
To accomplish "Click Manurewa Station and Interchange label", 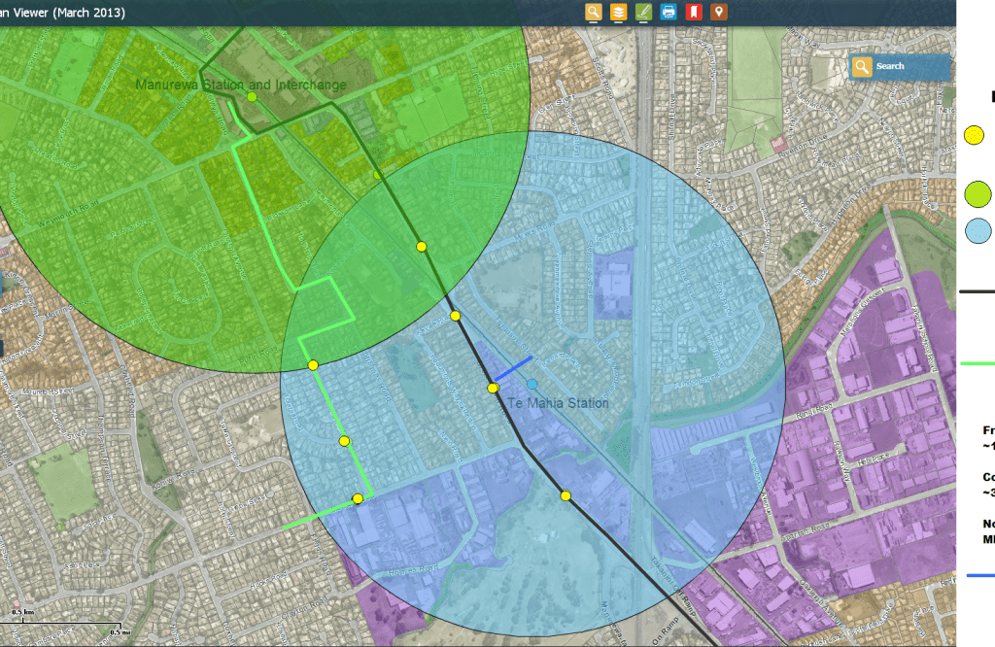I will (x=241, y=85).
